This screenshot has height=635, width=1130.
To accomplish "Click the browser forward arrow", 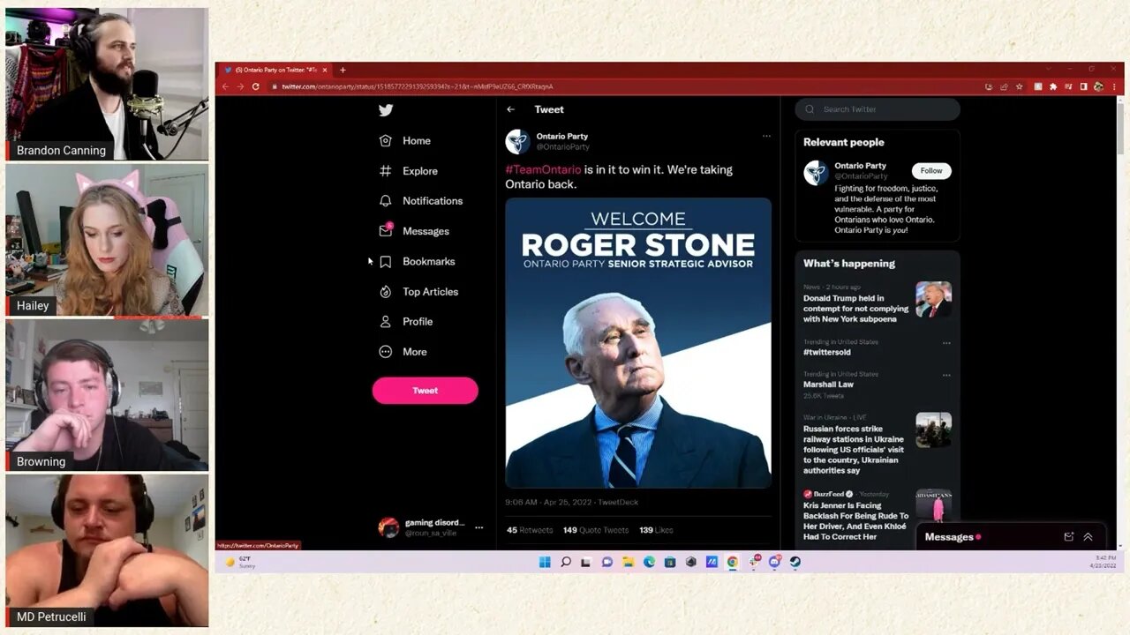I will tap(240, 86).
